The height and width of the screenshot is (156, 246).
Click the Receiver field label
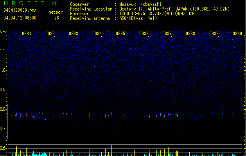click(x=79, y=14)
